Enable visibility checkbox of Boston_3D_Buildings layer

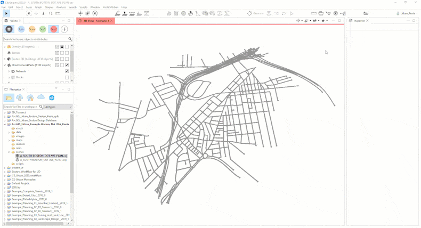[67, 59]
